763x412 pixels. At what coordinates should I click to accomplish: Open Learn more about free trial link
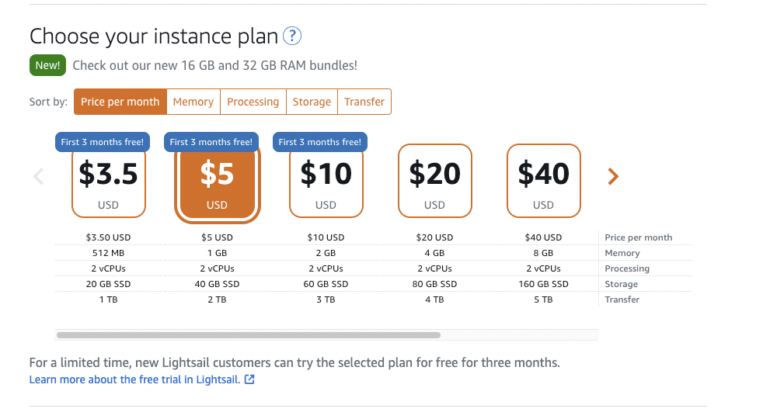[134, 379]
